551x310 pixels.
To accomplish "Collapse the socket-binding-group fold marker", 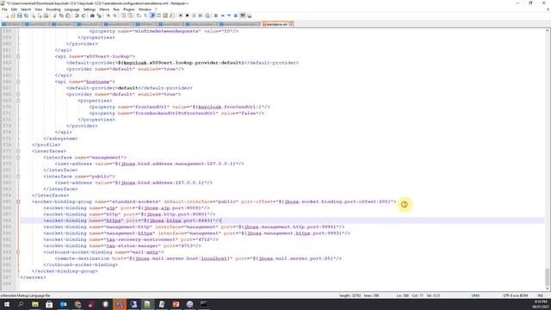I will pyautogui.click(x=18, y=201).
